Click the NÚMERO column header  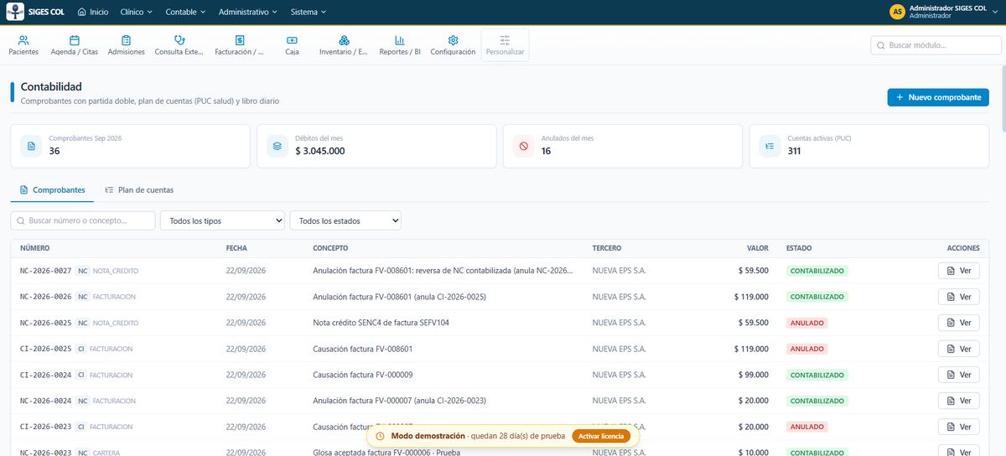pos(35,248)
